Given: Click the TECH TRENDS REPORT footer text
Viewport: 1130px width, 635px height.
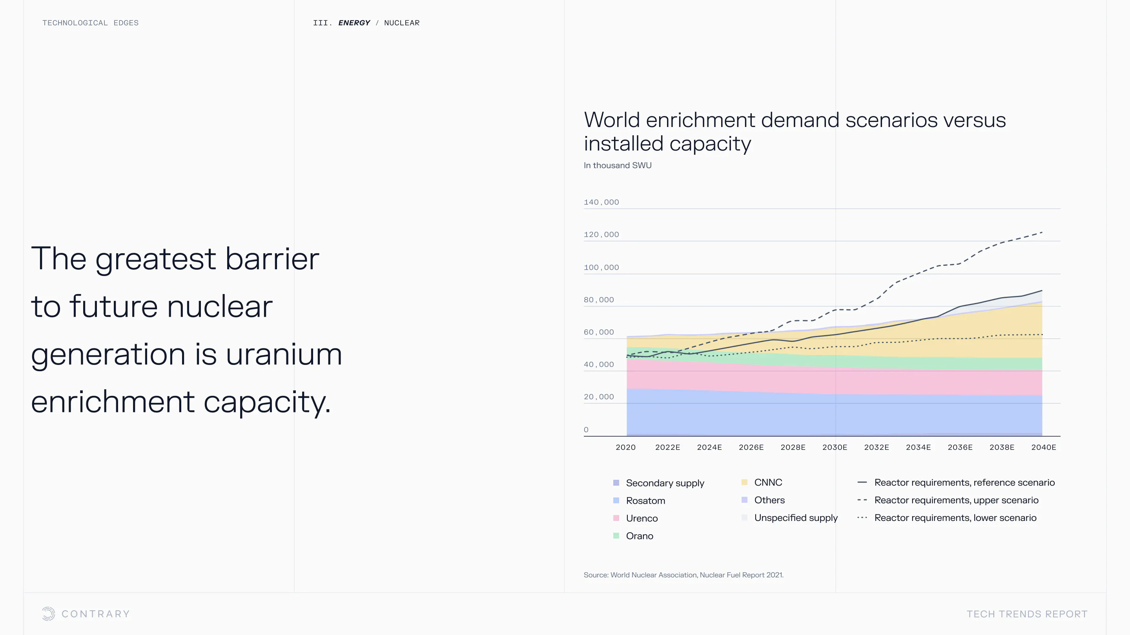Looking at the screenshot, I should 1026,614.
